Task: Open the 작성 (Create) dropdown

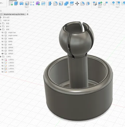Action: (x=27, y=7)
